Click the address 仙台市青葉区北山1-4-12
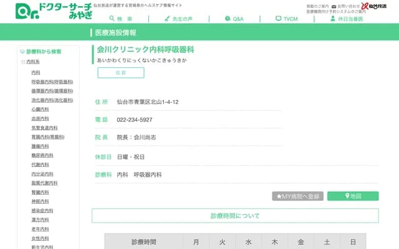This screenshot has width=399, height=249. 148,102
